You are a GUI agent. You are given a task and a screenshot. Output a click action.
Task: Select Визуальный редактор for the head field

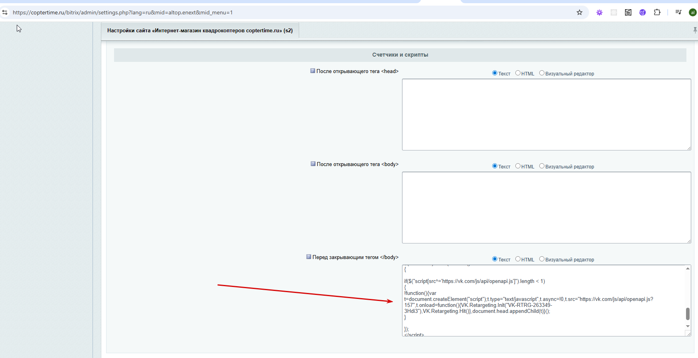tap(542, 73)
